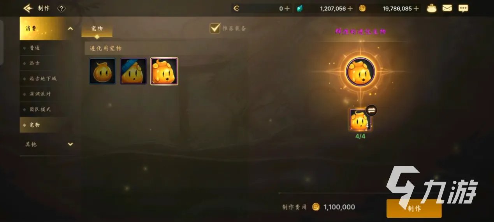Screen dimensions: 494x222
Task: Open the chat bubble icon
Action: pos(463,9)
